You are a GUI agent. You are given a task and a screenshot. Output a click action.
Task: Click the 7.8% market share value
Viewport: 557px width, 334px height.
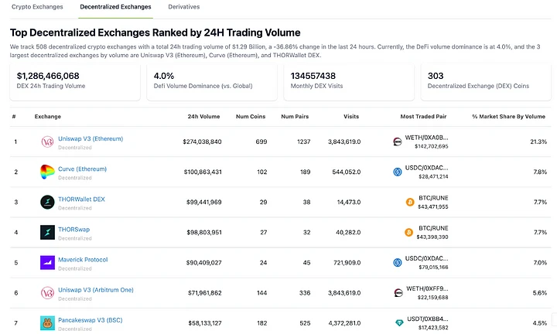pos(540,172)
